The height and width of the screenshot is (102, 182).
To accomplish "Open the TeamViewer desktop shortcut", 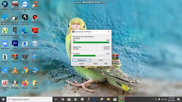I will pos(25,6).
